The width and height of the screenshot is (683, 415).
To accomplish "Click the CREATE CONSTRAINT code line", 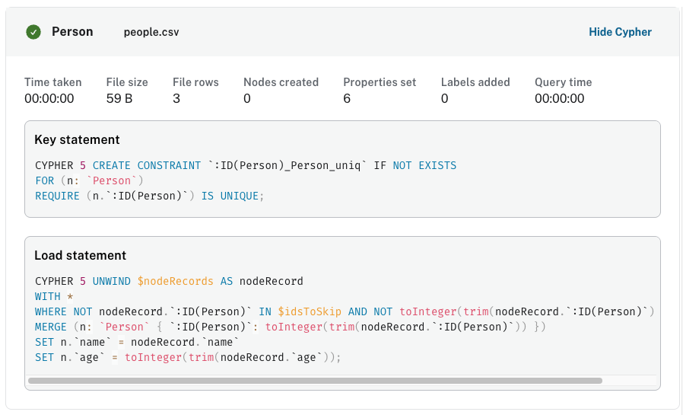I will [x=246, y=165].
